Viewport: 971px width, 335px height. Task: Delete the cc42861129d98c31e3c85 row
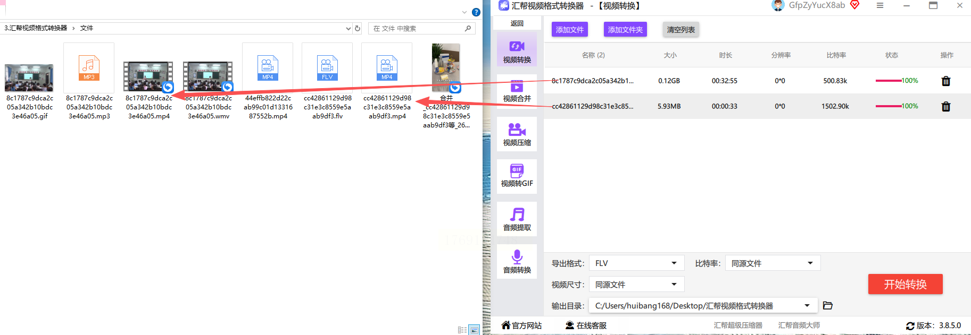click(945, 107)
